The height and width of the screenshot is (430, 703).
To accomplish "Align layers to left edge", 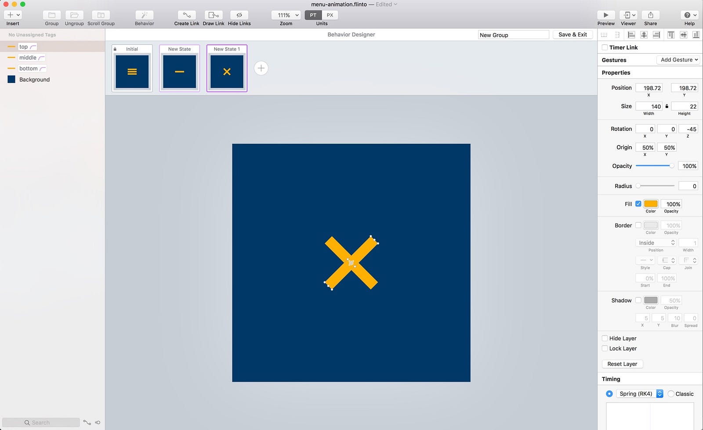I will tap(631, 35).
